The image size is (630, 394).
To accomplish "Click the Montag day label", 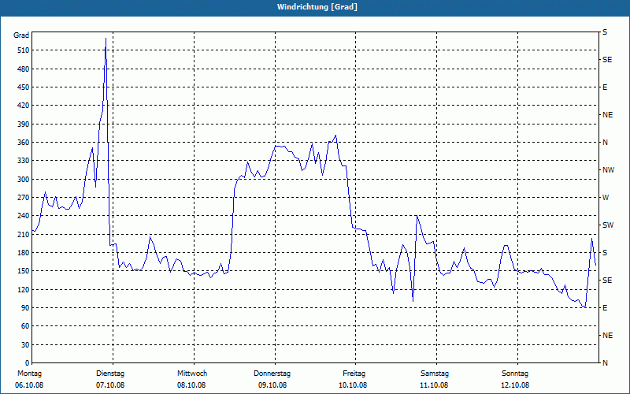I will pos(29,374).
